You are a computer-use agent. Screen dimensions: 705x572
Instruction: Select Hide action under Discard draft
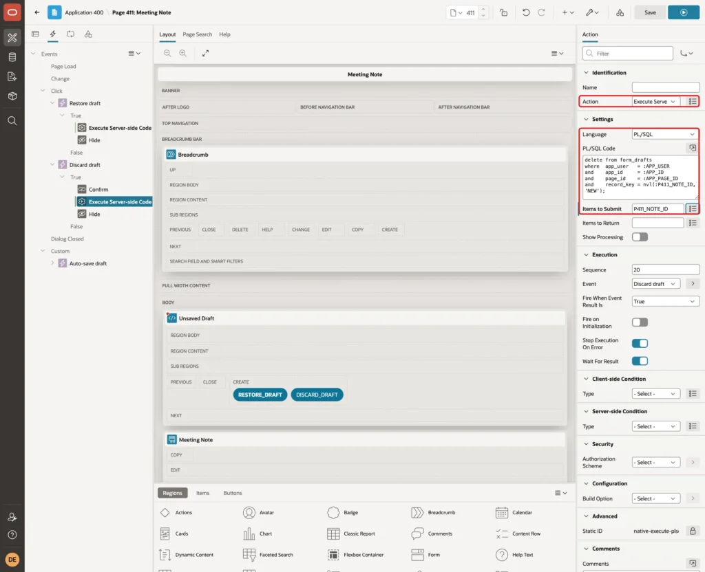(94, 214)
